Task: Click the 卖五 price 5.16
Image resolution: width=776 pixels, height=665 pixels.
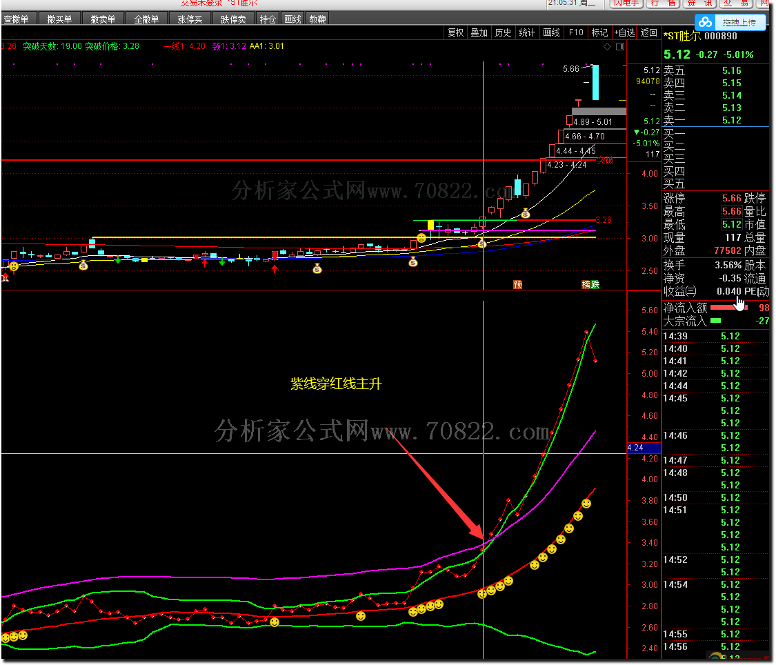Action: coord(731,71)
